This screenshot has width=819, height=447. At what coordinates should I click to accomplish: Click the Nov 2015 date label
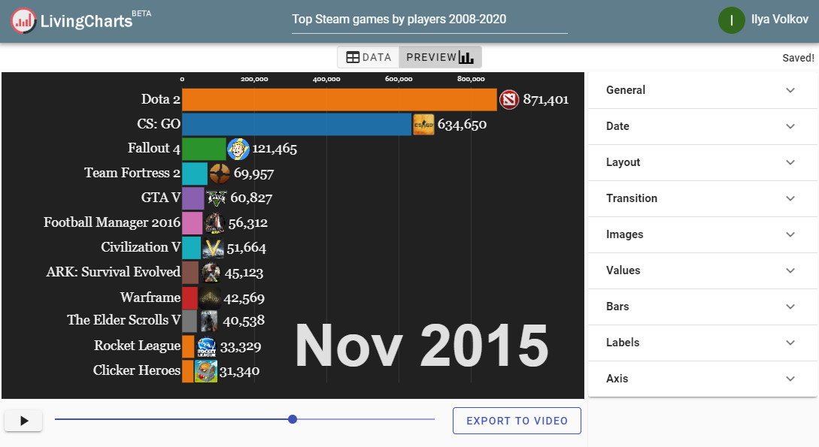421,346
